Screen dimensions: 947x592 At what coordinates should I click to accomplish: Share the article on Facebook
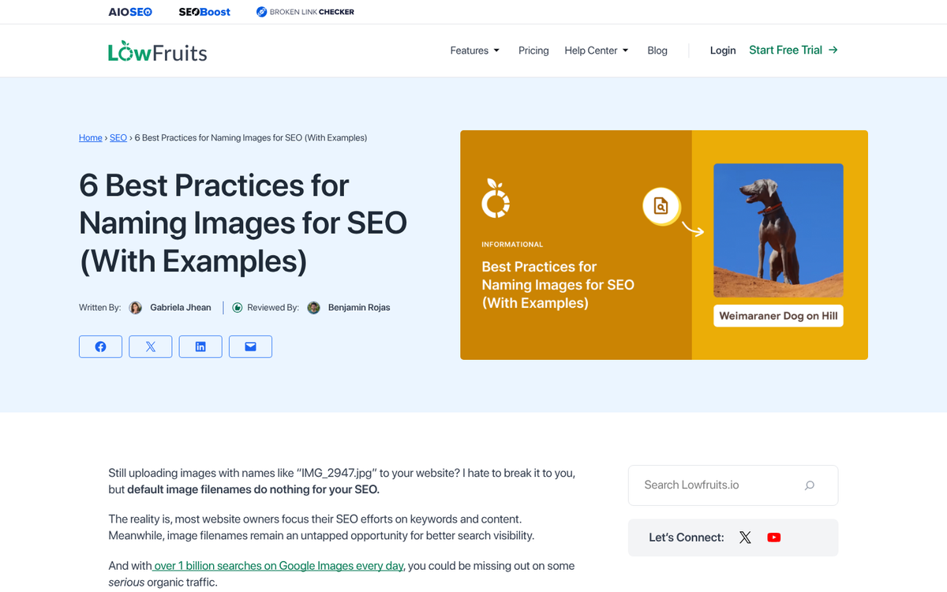click(x=100, y=346)
